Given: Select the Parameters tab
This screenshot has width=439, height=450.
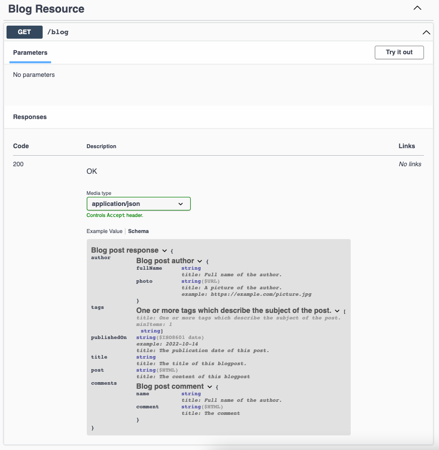Looking at the screenshot, I should pos(30,52).
